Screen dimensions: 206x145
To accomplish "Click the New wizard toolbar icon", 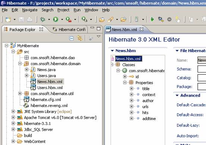I will click(x=8, y=20).
